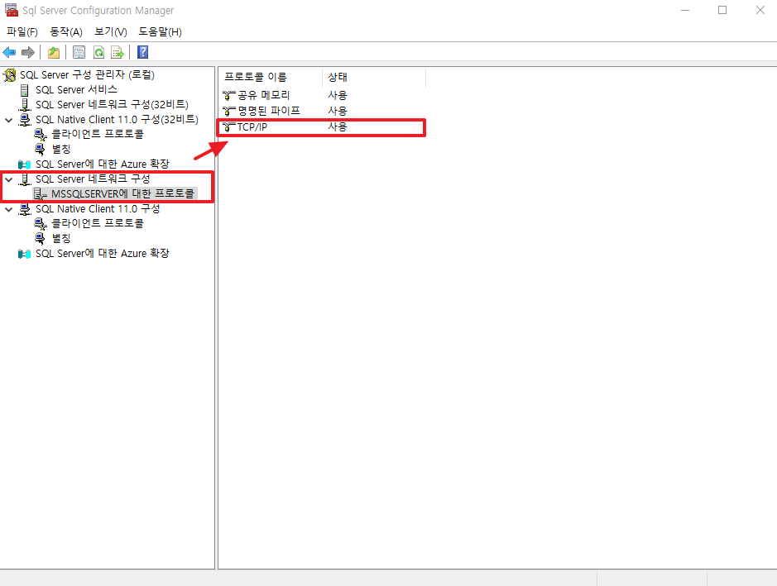Screen dimensions: 777x586
Task: Open the Properties toolbar icon
Action: tap(79, 52)
